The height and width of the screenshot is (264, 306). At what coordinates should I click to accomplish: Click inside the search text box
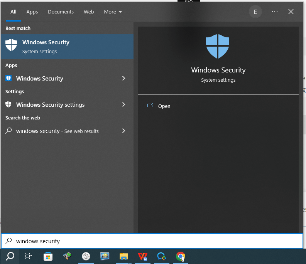tap(154, 241)
